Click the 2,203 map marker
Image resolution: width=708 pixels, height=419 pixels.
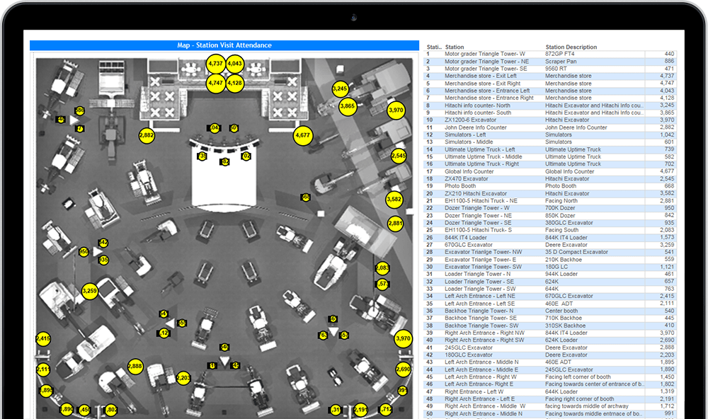click(x=183, y=379)
